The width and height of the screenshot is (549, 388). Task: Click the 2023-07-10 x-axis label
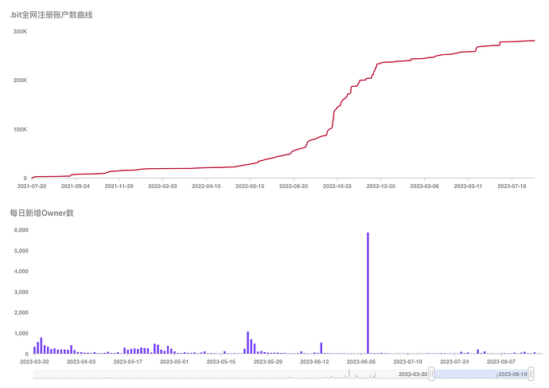click(x=407, y=362)
